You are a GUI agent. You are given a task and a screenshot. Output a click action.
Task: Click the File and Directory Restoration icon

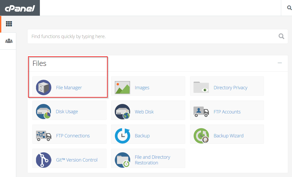pos(122,160)
